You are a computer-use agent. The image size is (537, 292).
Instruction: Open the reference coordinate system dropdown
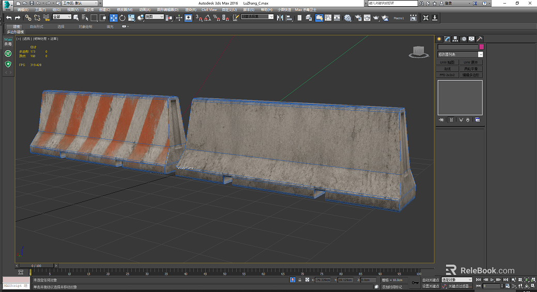[154, 17]
